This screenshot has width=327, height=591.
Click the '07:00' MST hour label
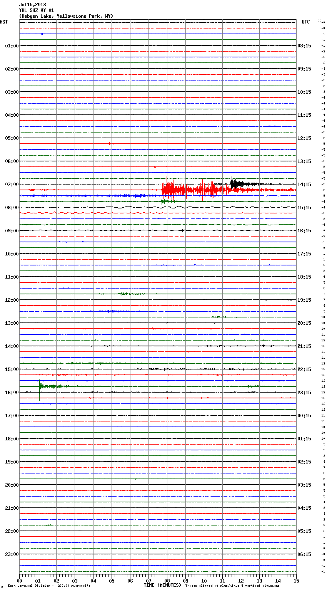[x=12, y=185]
